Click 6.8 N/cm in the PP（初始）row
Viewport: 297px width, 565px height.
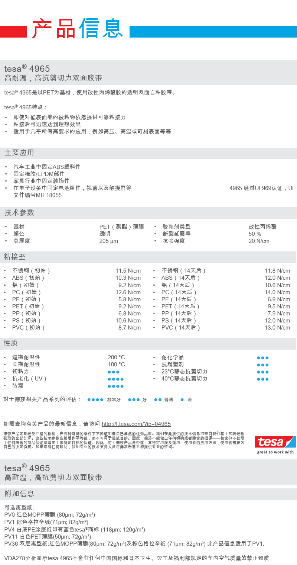point(130,313)
